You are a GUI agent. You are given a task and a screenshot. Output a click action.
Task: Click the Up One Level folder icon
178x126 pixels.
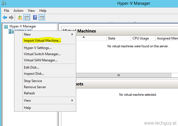[20, 18]
